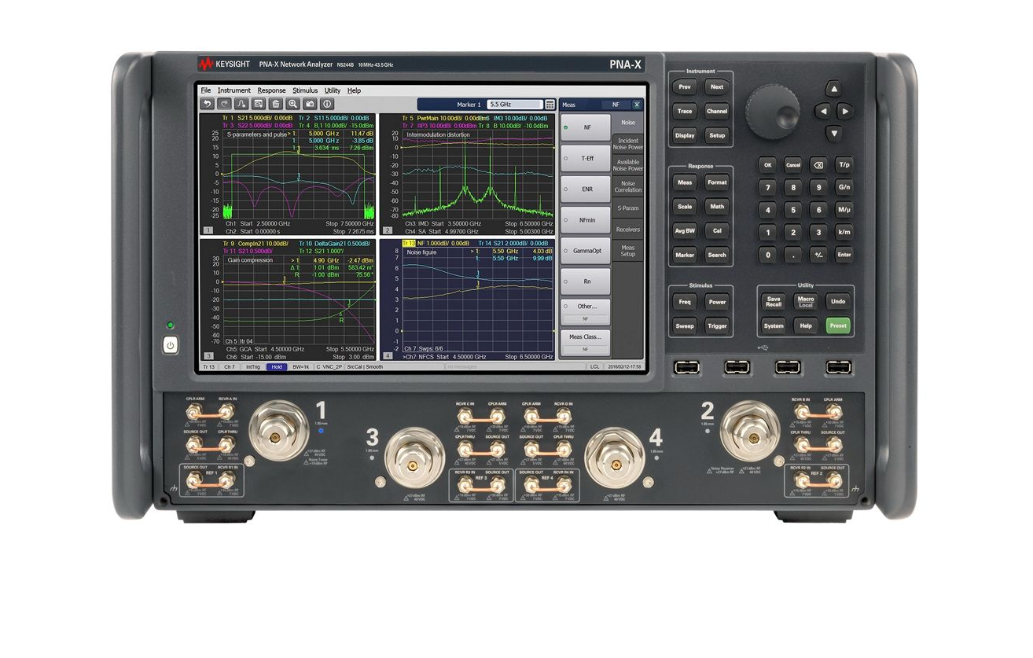The image size is (1033, 658).
Task: Click the Marker 1 frequency input field
Action: (514, 105)
